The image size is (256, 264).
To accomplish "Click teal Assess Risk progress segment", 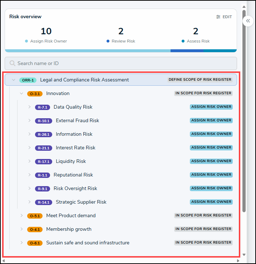I will coord(220,51).
